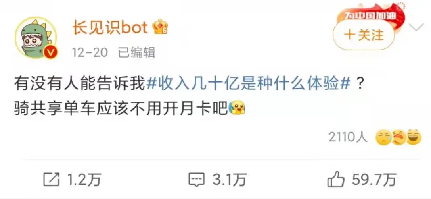
Task: Click the sweating cry reaction emoji
Action: pyautogui.click(x=383, y=137)
